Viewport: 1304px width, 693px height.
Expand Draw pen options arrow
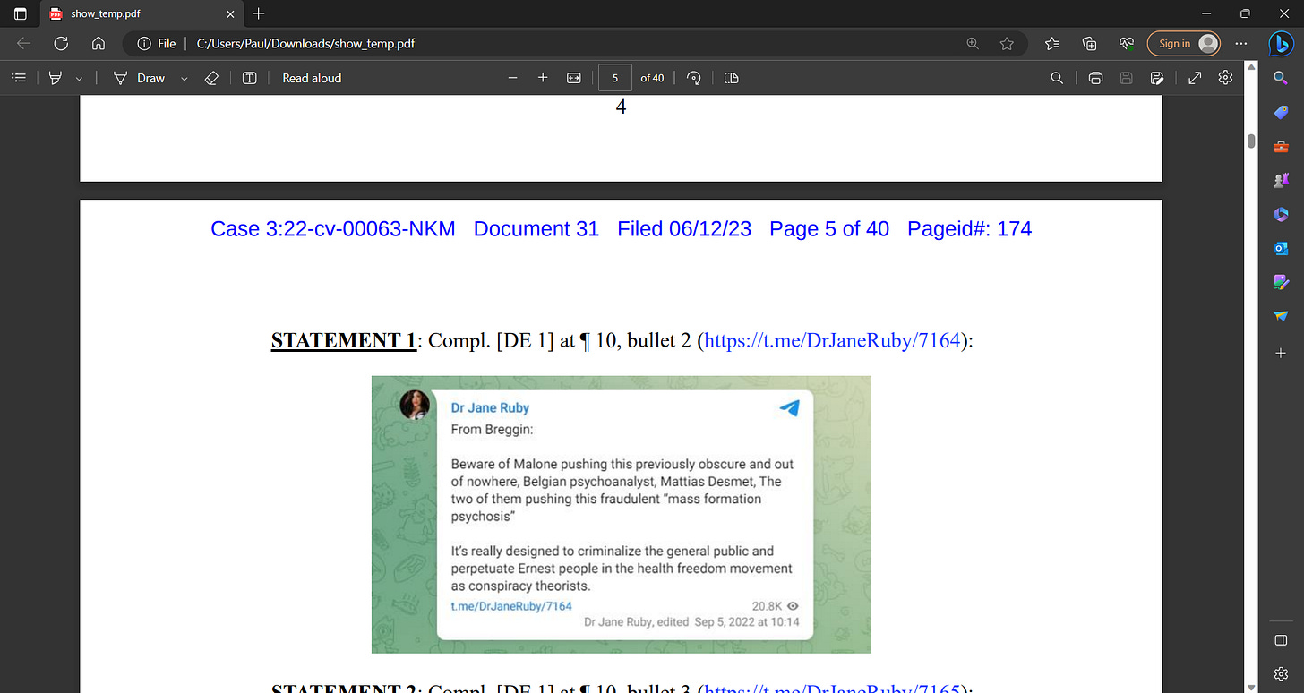point(184,79)
